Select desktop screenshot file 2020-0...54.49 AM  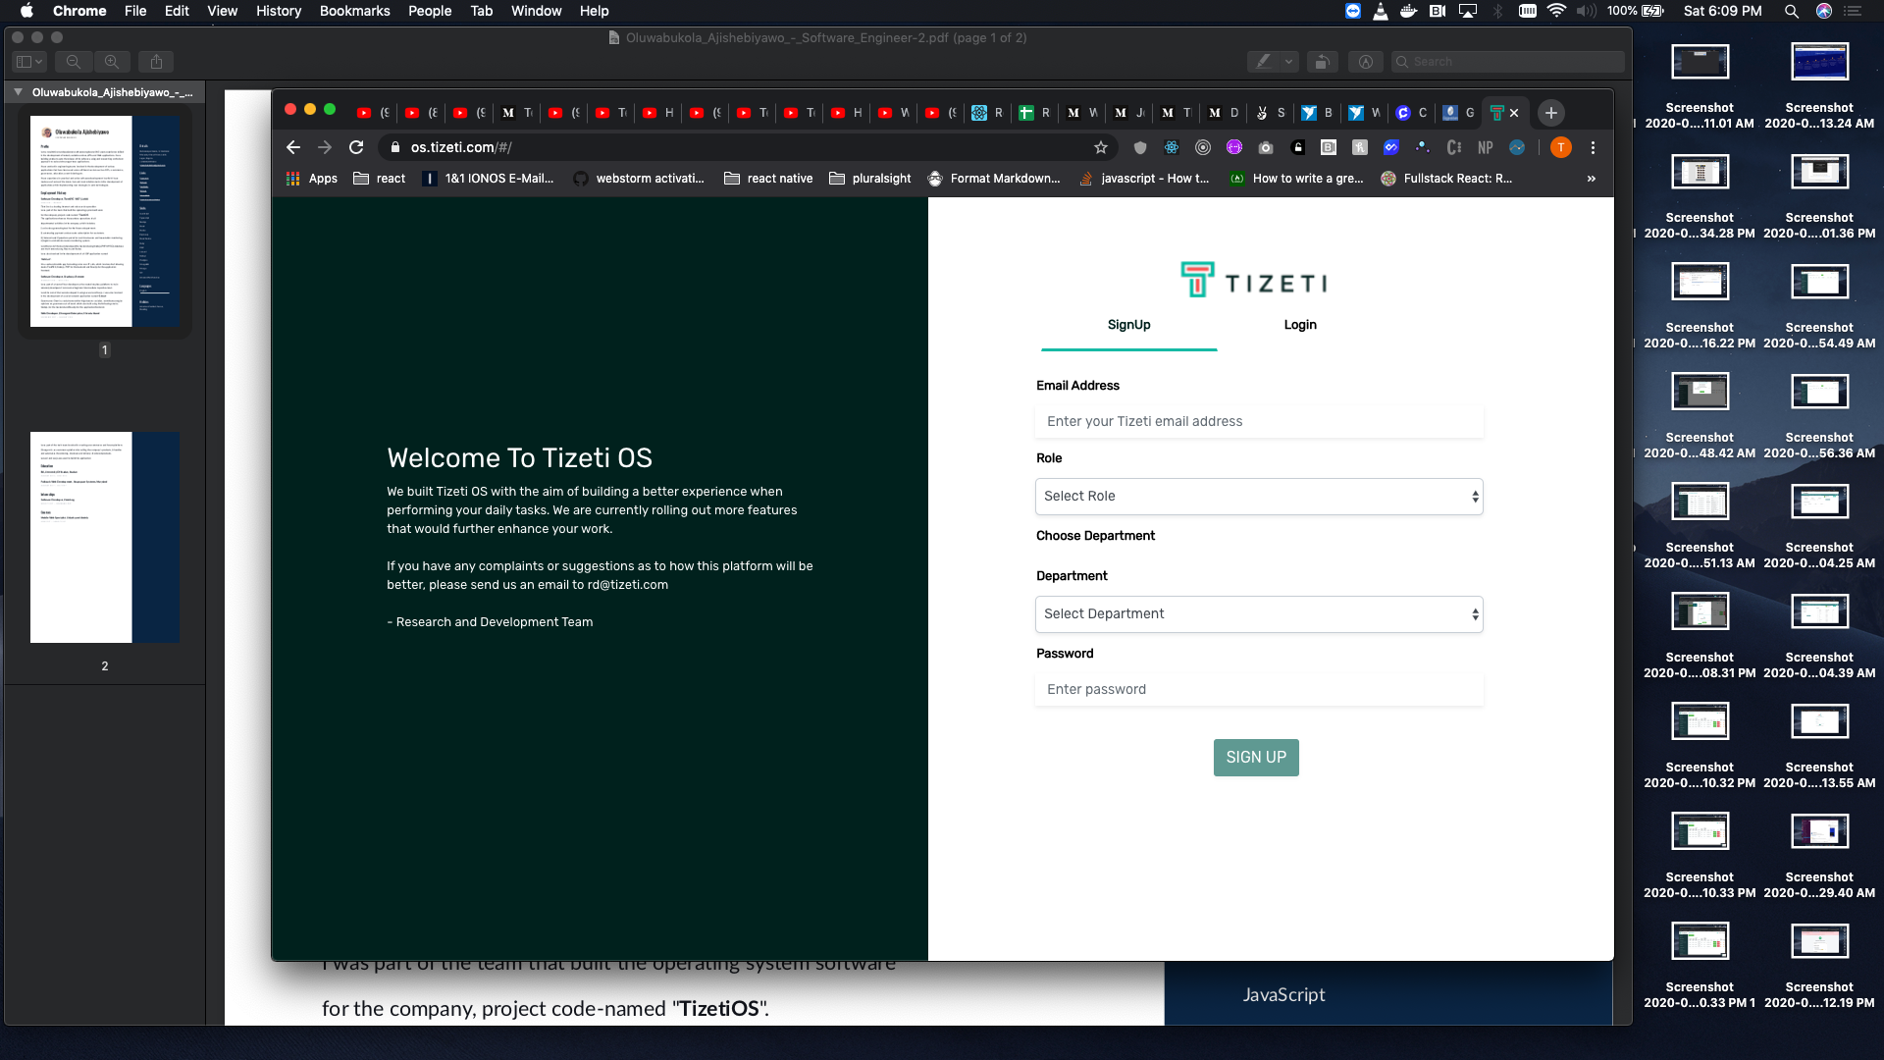click(1819, 306)
